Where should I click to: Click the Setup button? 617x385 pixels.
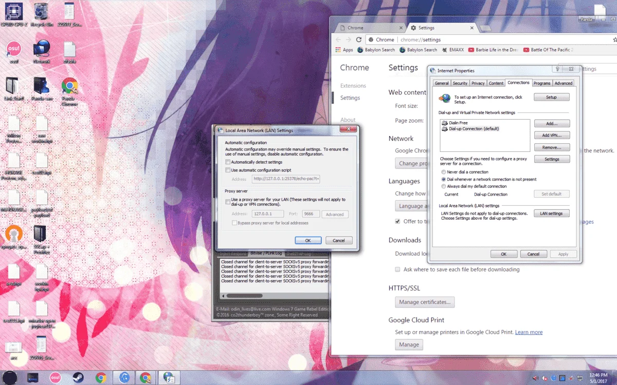click(552, 97)
